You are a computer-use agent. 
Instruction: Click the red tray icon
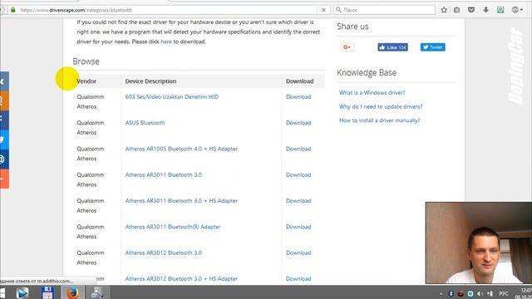(x=461, y=293)
